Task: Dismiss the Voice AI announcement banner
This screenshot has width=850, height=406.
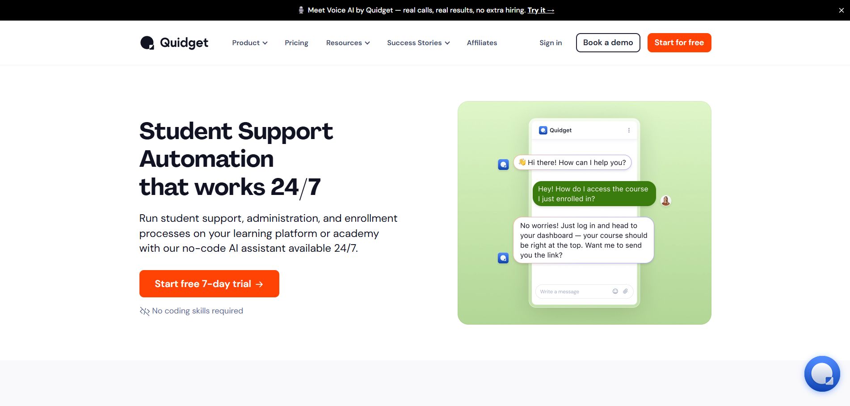Action: (x=841, y=10)
